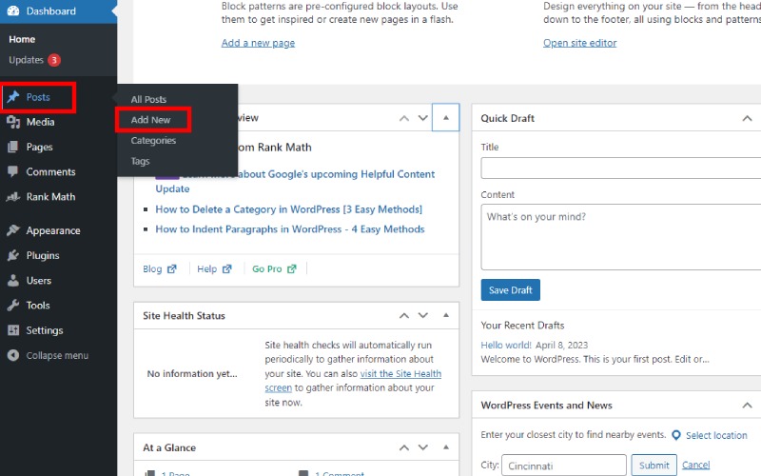Move Site Health Status widget up
This screenshot has height=476, width=761.
click(x=403, y=316)
